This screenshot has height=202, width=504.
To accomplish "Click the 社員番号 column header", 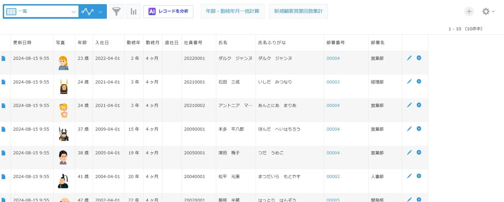I will 193,43.
